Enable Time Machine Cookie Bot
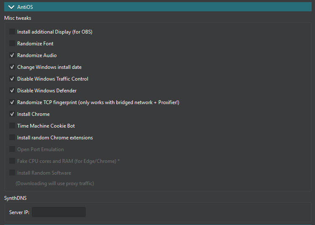315x225 pixels. coord(12,126)
